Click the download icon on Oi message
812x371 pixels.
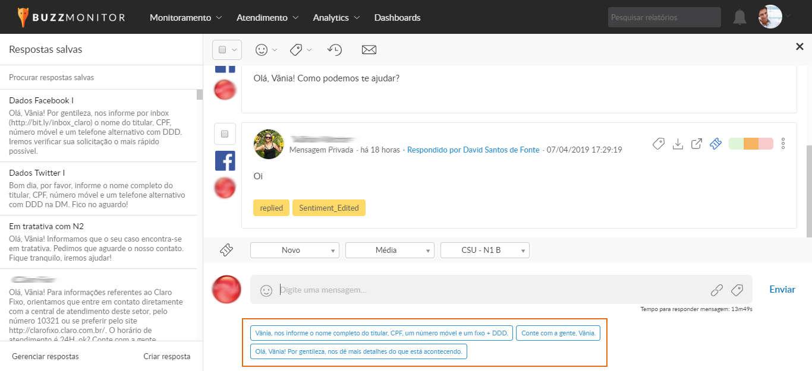(677, 144)
